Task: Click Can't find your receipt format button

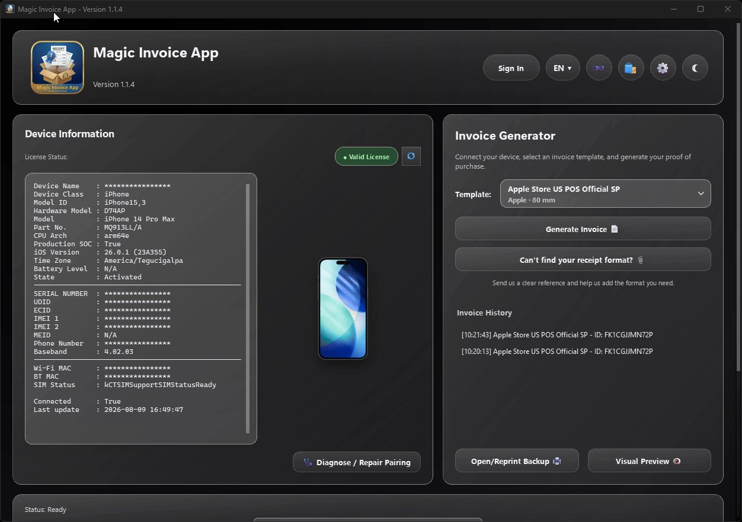Action: coord(583,260)
